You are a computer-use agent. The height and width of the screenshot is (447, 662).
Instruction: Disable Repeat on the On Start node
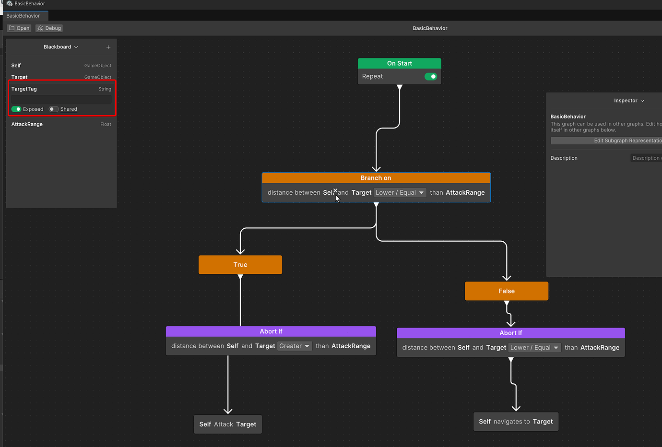431,76
